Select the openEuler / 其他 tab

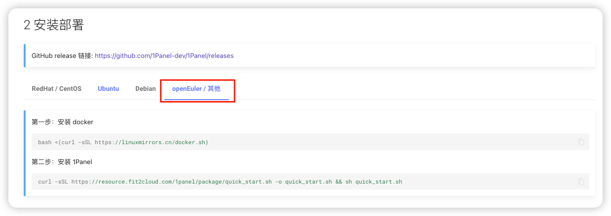click(196, 89)
